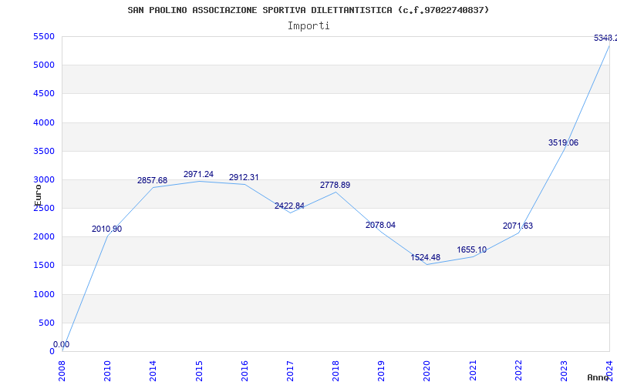Click the chart title San Paolino Associazione Sportiva
The height and width of the screenshot is (385, 617).
click(x=308, y=10)
